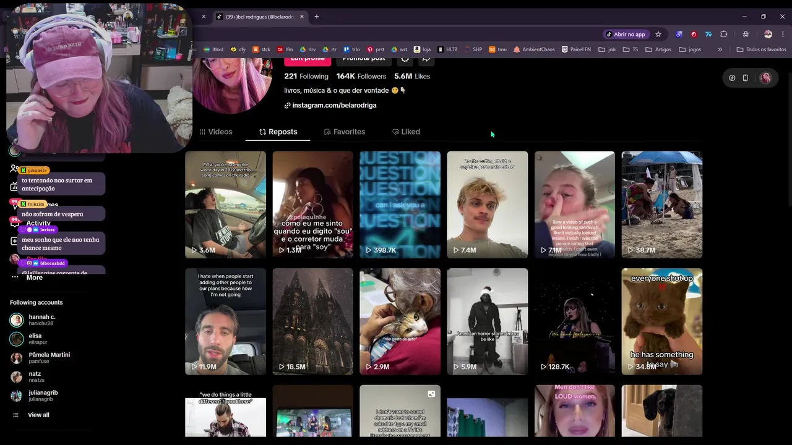
Task: Open the 398.7K QUESTION video thumbnail
Action: pyautogui.click(x=400, y=205)
